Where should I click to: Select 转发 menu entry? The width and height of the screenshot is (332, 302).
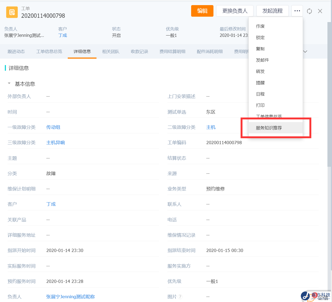(276, 71)
